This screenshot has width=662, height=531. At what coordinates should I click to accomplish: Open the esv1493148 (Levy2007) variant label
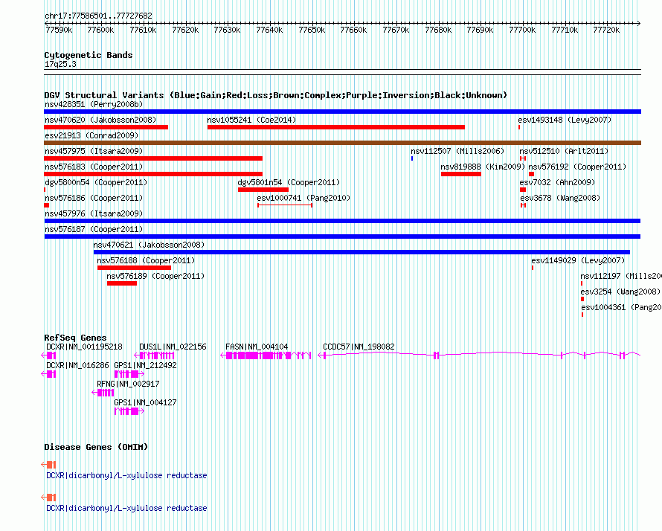565,120
